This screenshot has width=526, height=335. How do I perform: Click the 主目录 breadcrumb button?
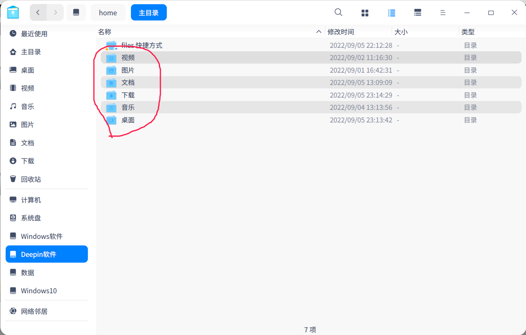pos(149,13)
